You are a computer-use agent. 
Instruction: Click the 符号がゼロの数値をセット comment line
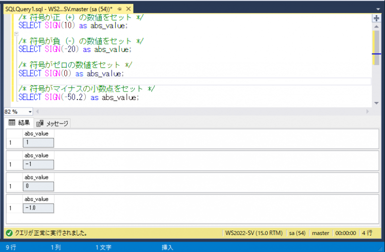tap(75, 65)
